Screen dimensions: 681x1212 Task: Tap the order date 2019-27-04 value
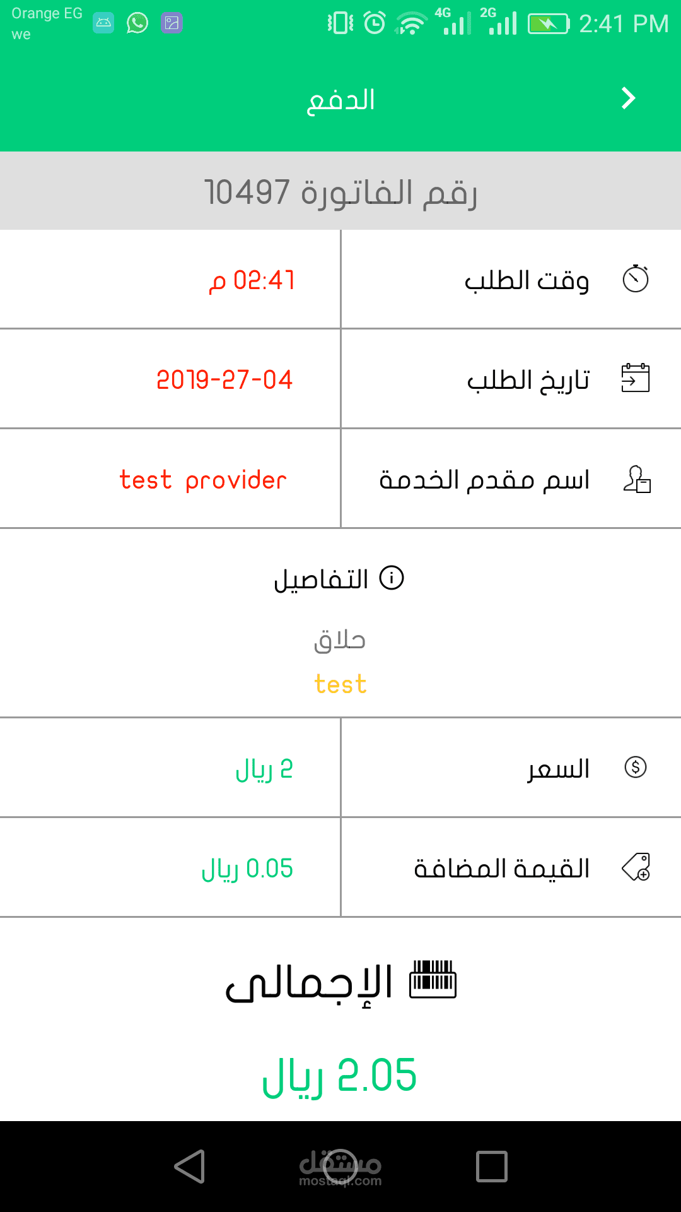point(224,379)
